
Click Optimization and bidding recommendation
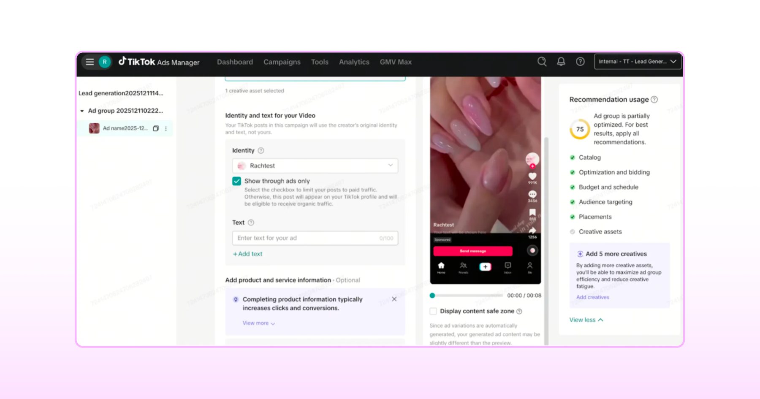pyautogui.click(x=610, y=172)
